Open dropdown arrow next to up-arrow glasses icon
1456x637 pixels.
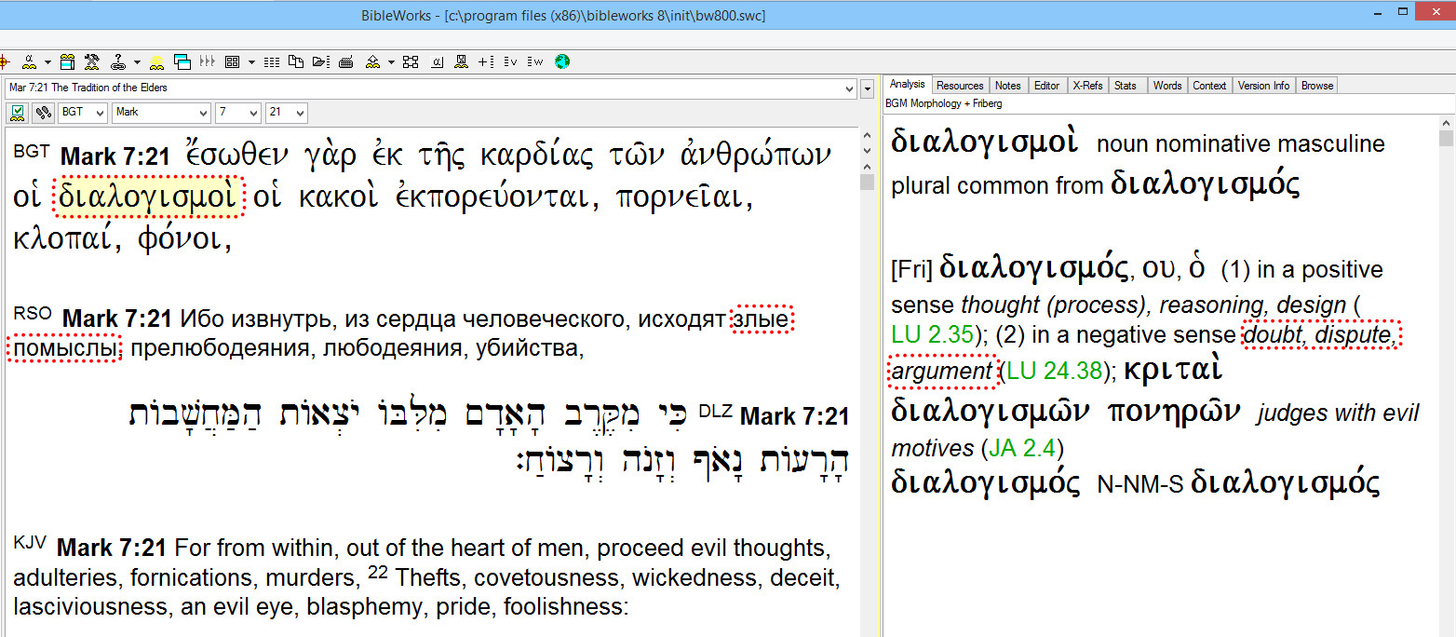click(391, 61)
